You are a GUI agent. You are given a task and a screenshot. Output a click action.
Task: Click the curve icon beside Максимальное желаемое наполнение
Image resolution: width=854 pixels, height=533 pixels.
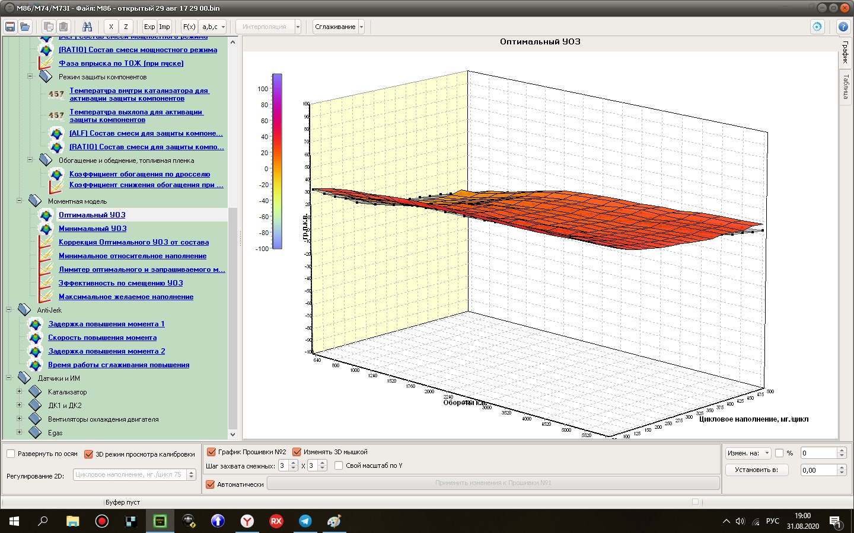click(x=46, y=297)
